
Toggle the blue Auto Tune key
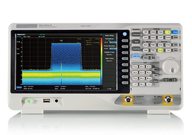136,56
